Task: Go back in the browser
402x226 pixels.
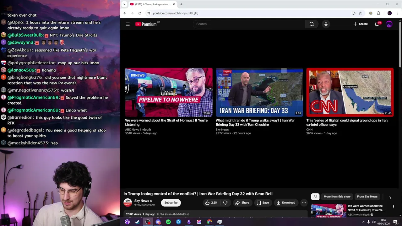Action: pos(125,13)
